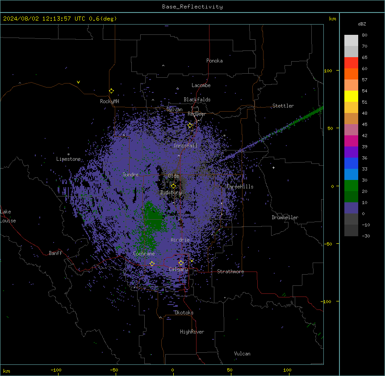Click the Olds label
Image resolution: width=385 pixels, height=376 pixels.
pyautogui.click(x=173, y=176)
